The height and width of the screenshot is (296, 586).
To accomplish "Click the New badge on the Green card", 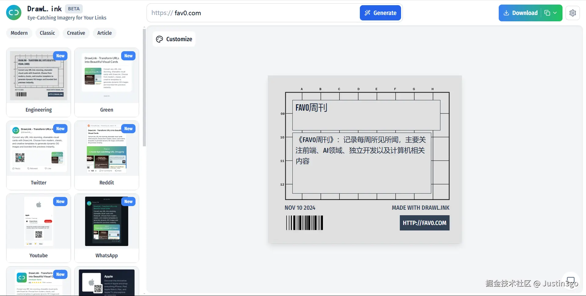I will (x=128, y=56).
